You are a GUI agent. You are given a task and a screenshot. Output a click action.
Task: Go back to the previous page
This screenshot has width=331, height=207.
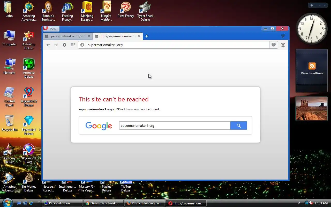[48, 45]
